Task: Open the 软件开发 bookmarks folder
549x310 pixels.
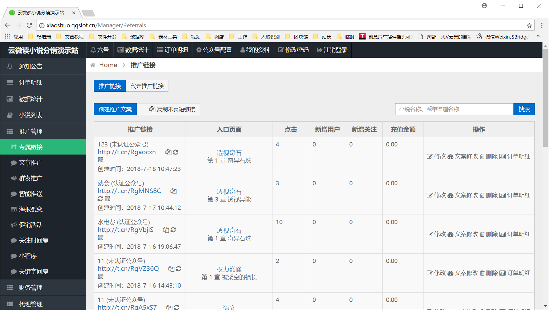Action: coord(103,37)
